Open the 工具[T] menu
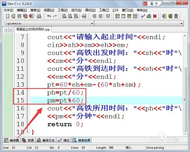 tap(104, 10)
